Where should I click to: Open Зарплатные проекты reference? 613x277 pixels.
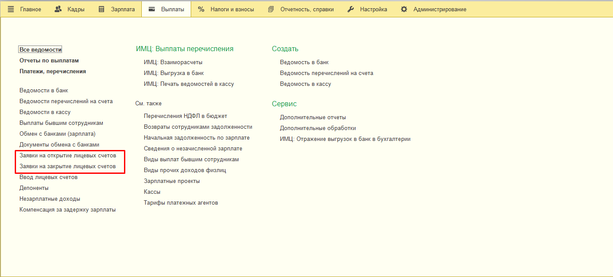[x=172, y=181]
